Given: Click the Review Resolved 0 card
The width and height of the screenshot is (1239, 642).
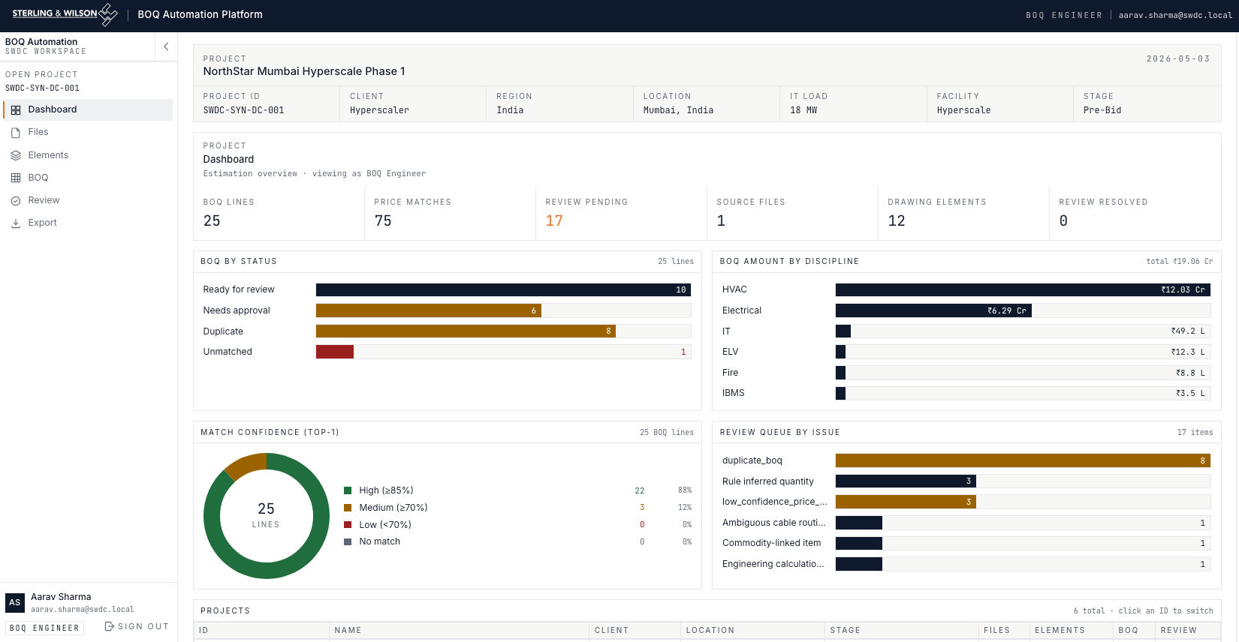Looking at the screenshot, I should 1135,213.
